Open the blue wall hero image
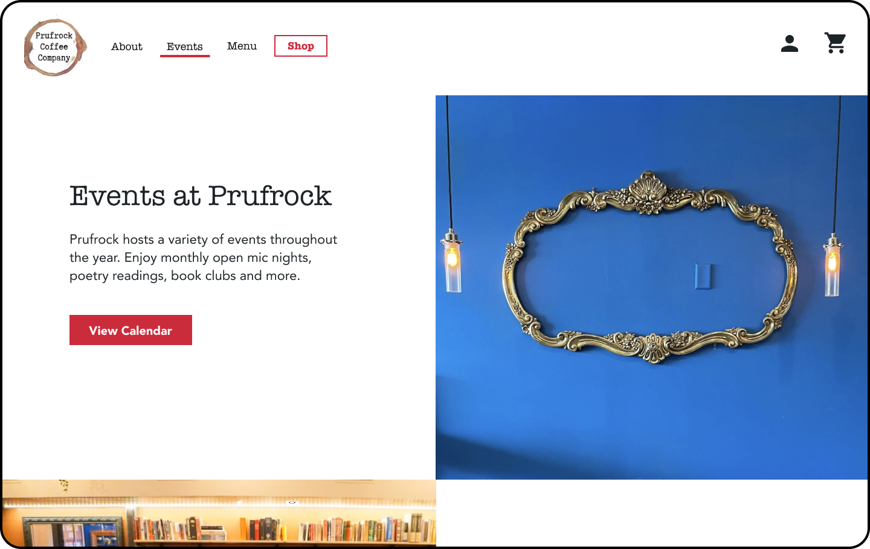The image size is (870, 549). (x=651, y=287)
